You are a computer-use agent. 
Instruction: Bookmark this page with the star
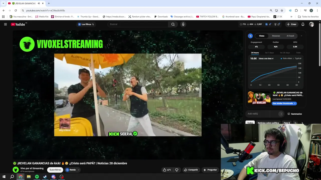282,10
